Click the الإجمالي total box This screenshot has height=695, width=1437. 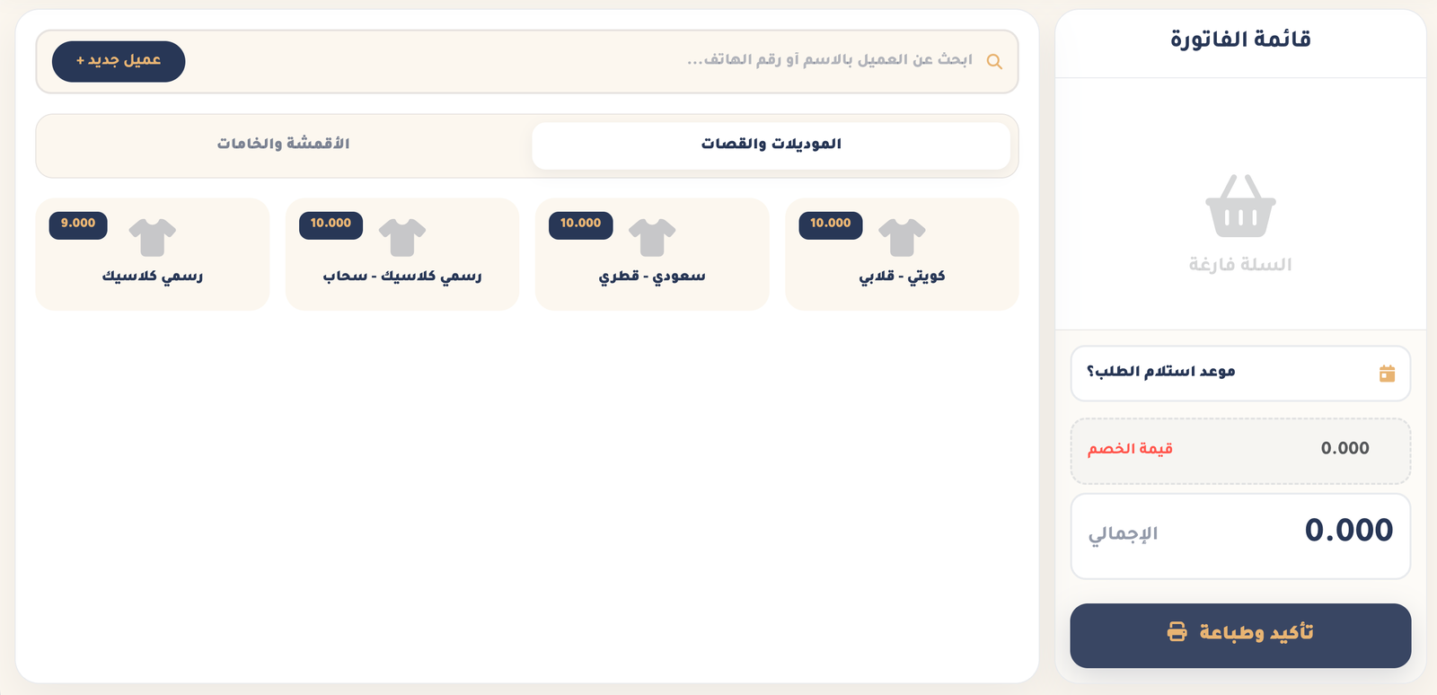1239,534
